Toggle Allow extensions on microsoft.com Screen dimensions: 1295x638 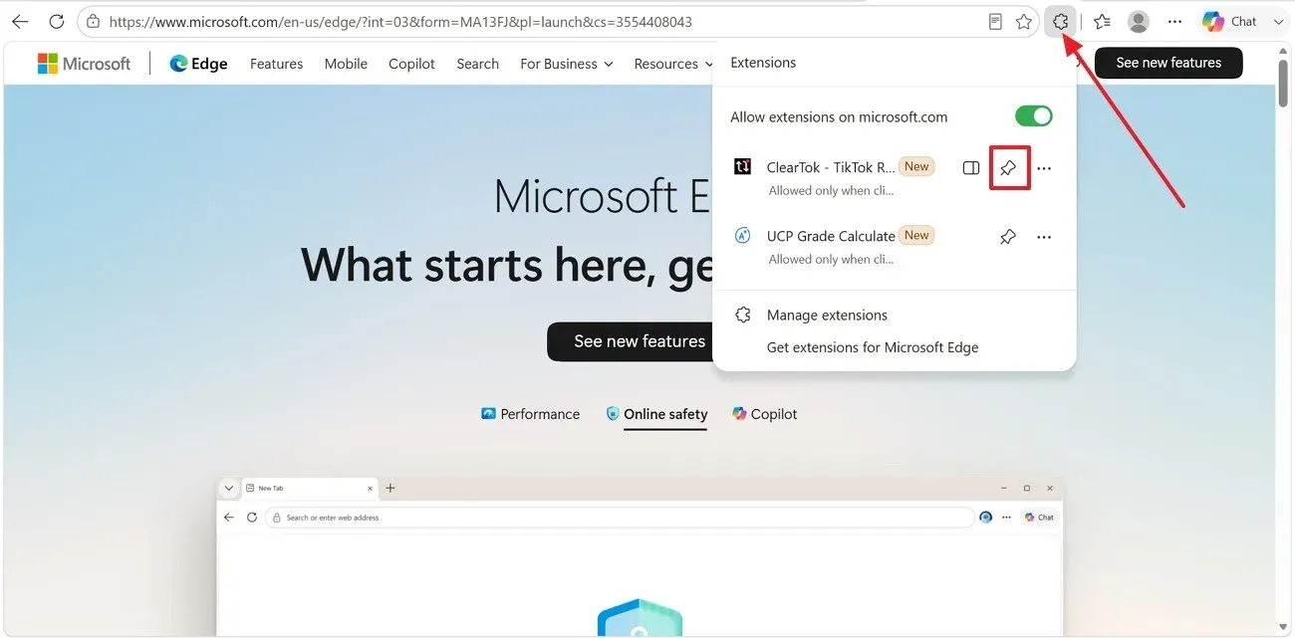point(1034,116)
